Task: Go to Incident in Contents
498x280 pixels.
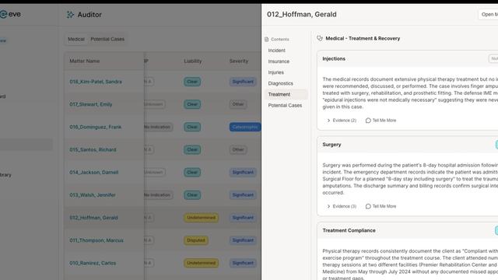Action: click(x=277, y=51)
